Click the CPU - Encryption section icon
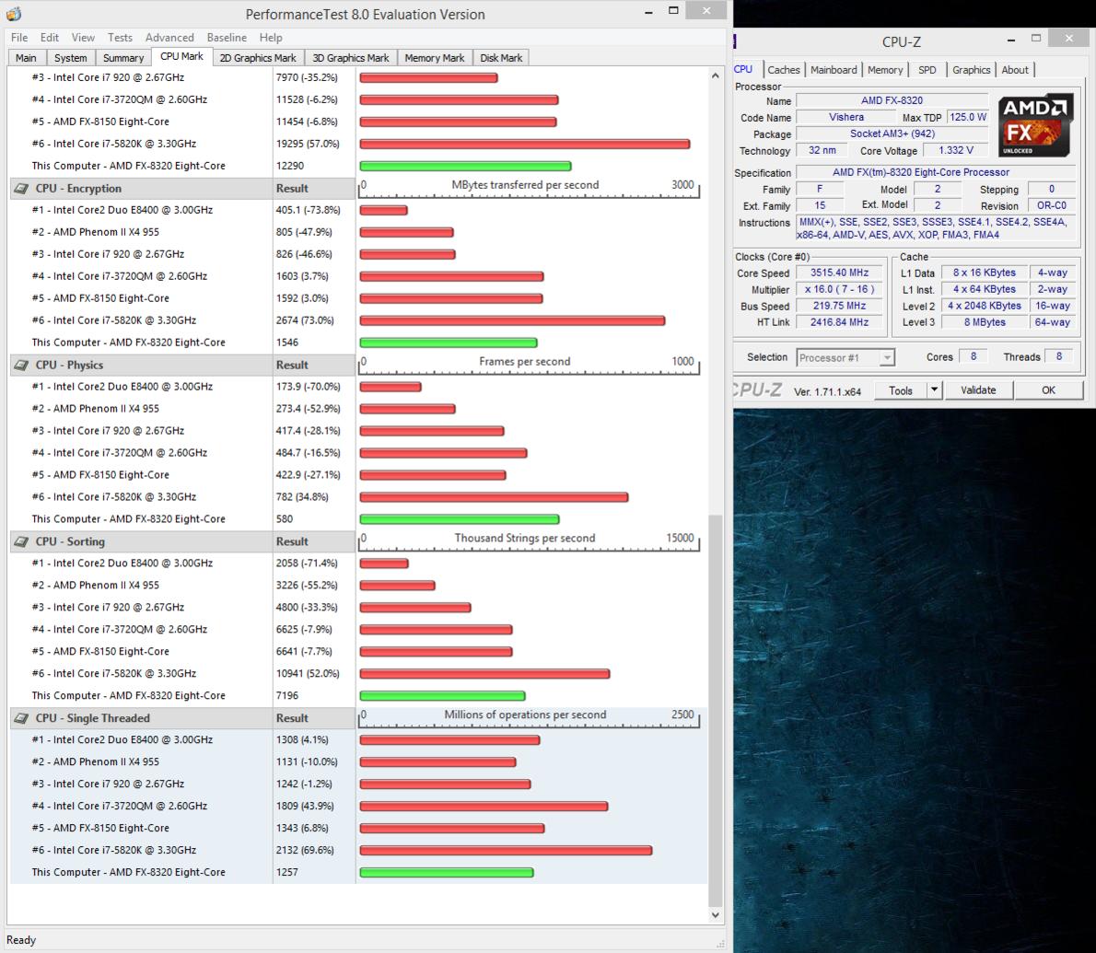Viewport: 1096px width, 953px height. (22, 189)
